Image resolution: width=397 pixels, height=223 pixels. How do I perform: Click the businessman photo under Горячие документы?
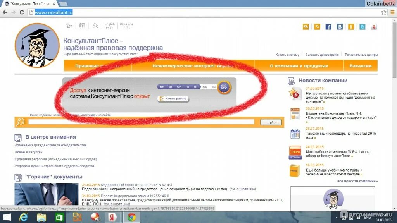coord(47,194)
